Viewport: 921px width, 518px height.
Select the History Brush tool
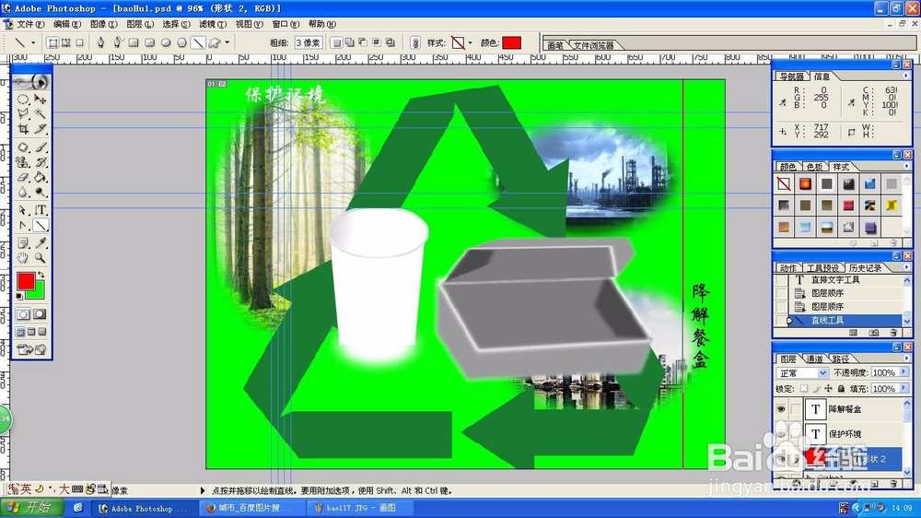point(40,161)
